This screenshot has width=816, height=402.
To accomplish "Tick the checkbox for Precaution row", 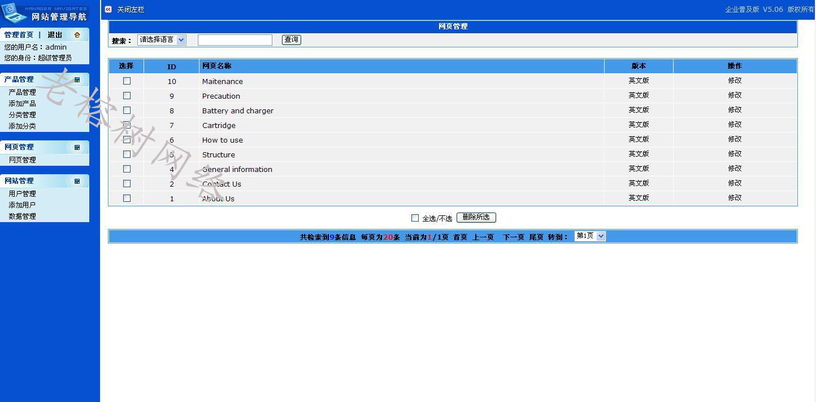I will [127, 96].
